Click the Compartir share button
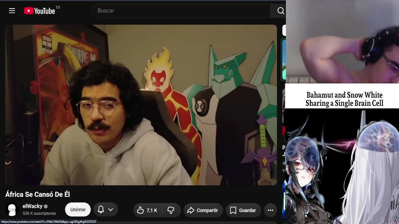 pos(203,210)
